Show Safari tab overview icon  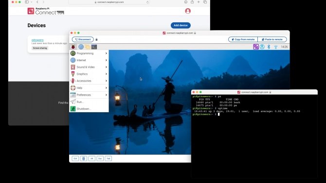tap(205, 2)
